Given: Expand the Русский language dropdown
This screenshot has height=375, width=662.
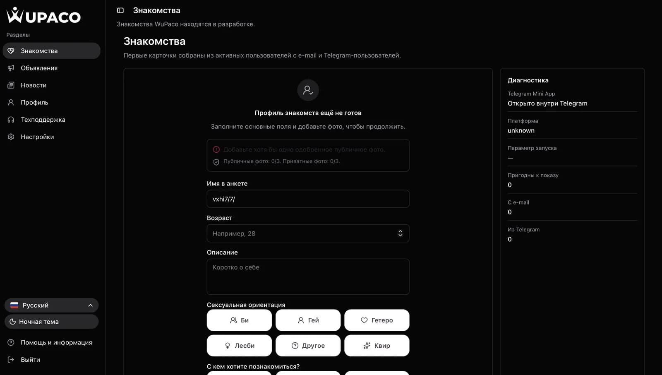Looking at the screenshot, I should (52, 305).
